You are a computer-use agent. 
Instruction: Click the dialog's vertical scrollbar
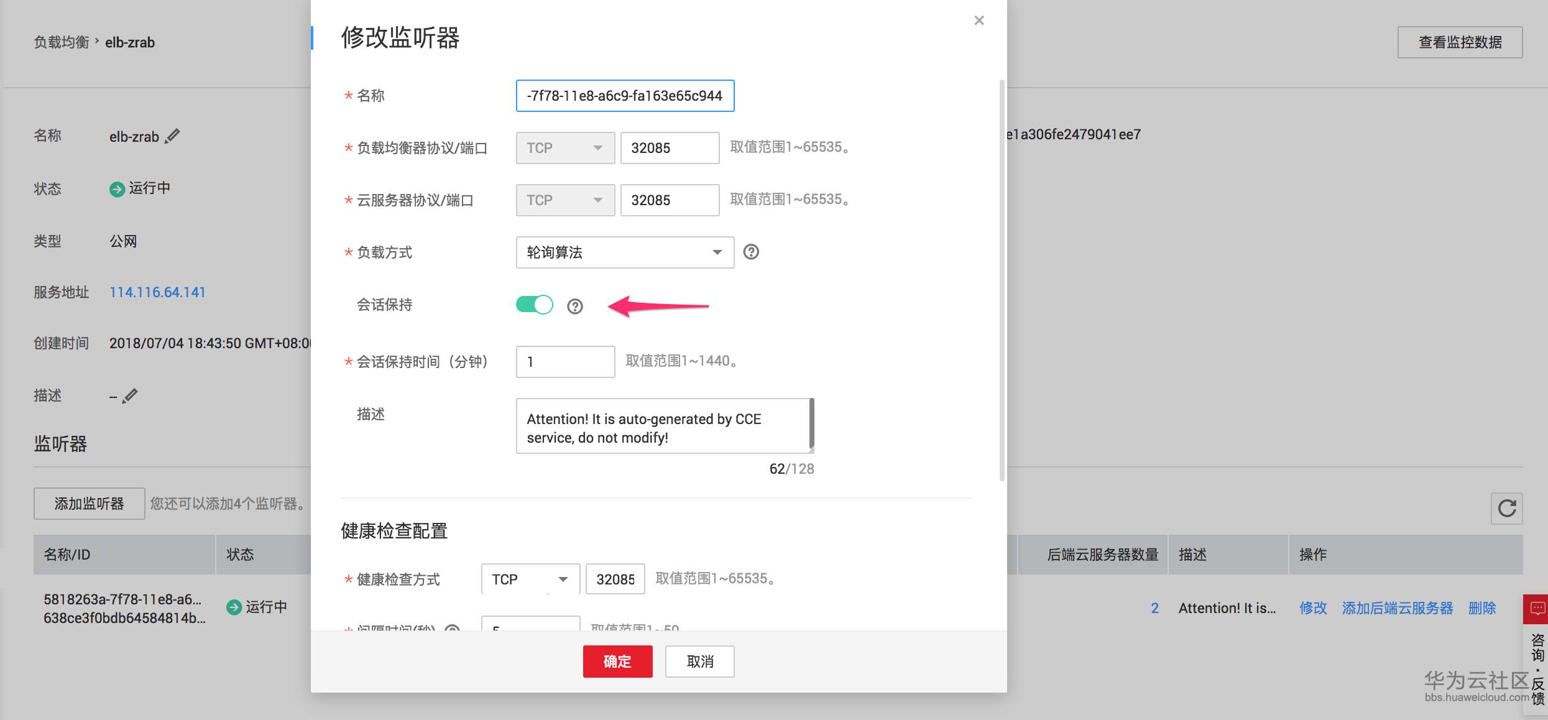(x=1002, y=280)
